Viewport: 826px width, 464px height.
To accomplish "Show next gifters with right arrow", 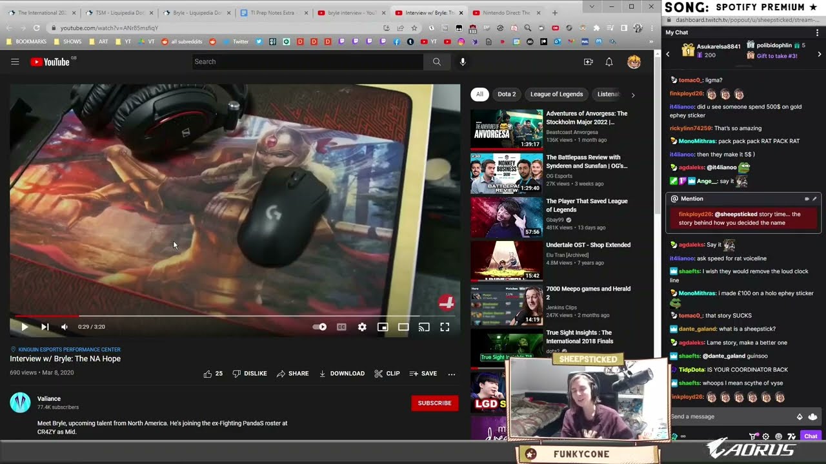I will 820,54.
